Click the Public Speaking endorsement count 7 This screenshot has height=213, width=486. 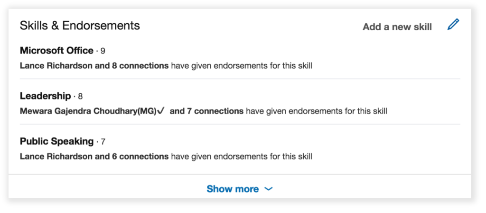103,142
